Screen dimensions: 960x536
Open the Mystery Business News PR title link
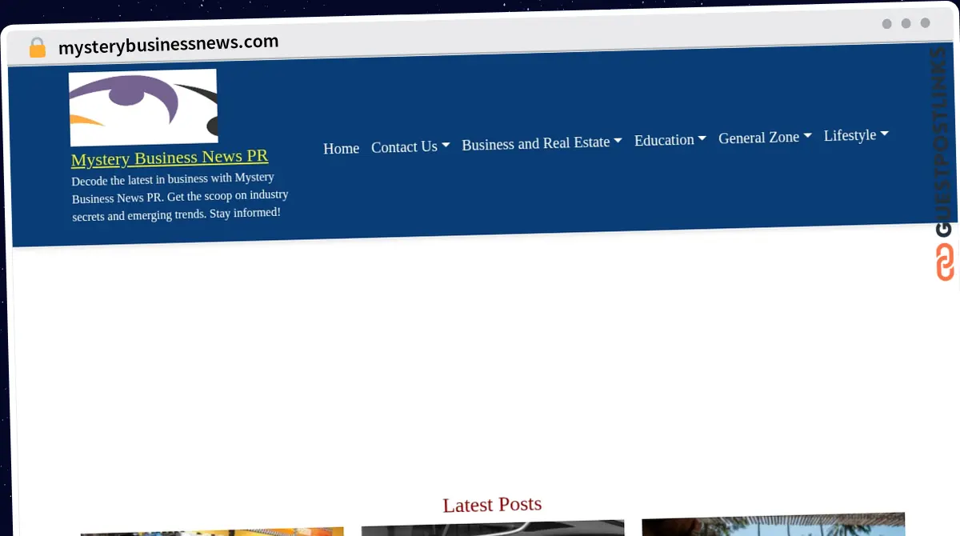[170, 158]
